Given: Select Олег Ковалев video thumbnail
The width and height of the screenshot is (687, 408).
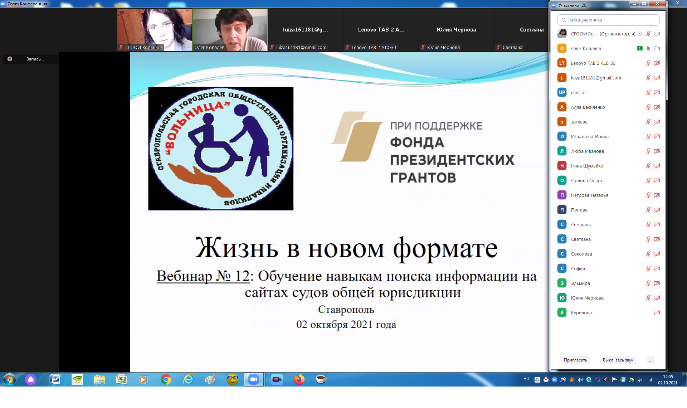Looking at the screenshot, I should pyautogui.click(x=230, y=30).
